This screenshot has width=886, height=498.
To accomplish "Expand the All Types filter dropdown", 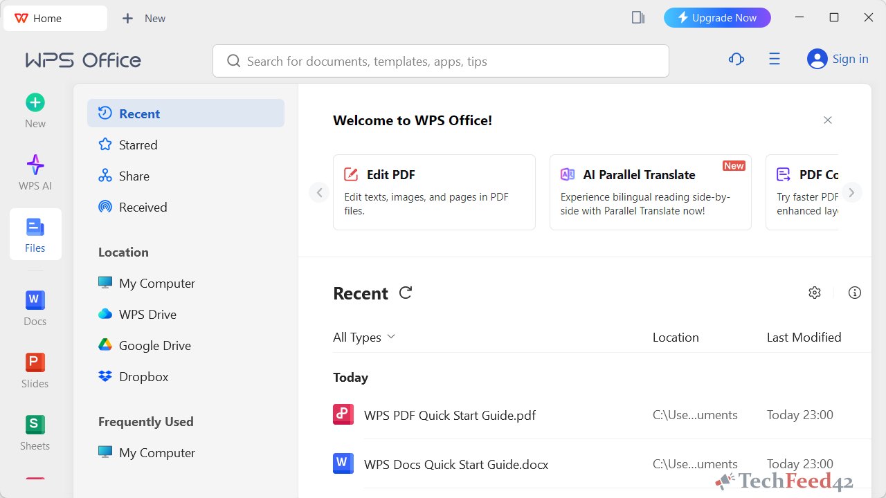I will pos(364,337).
